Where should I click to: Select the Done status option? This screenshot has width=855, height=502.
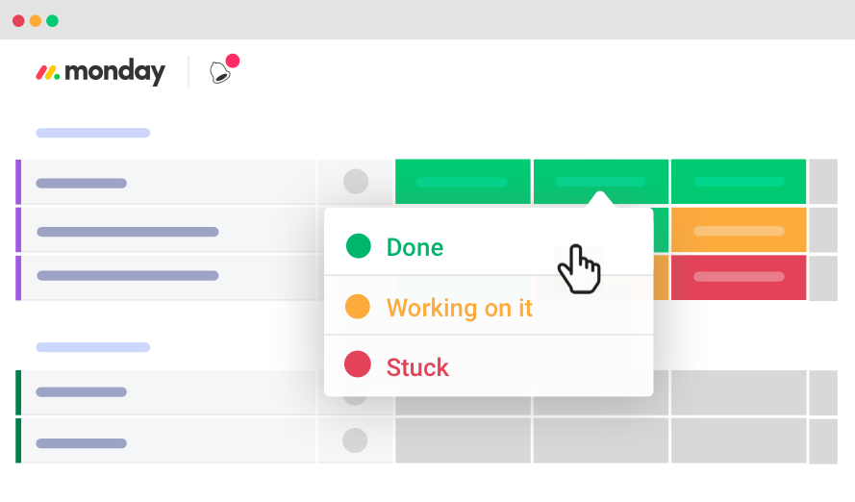click(415, 247)
